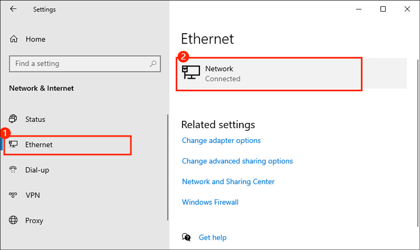Viewport: 420px width, 250px height.
Task: Open Change advanced sharing options
Action: point(237,161)
